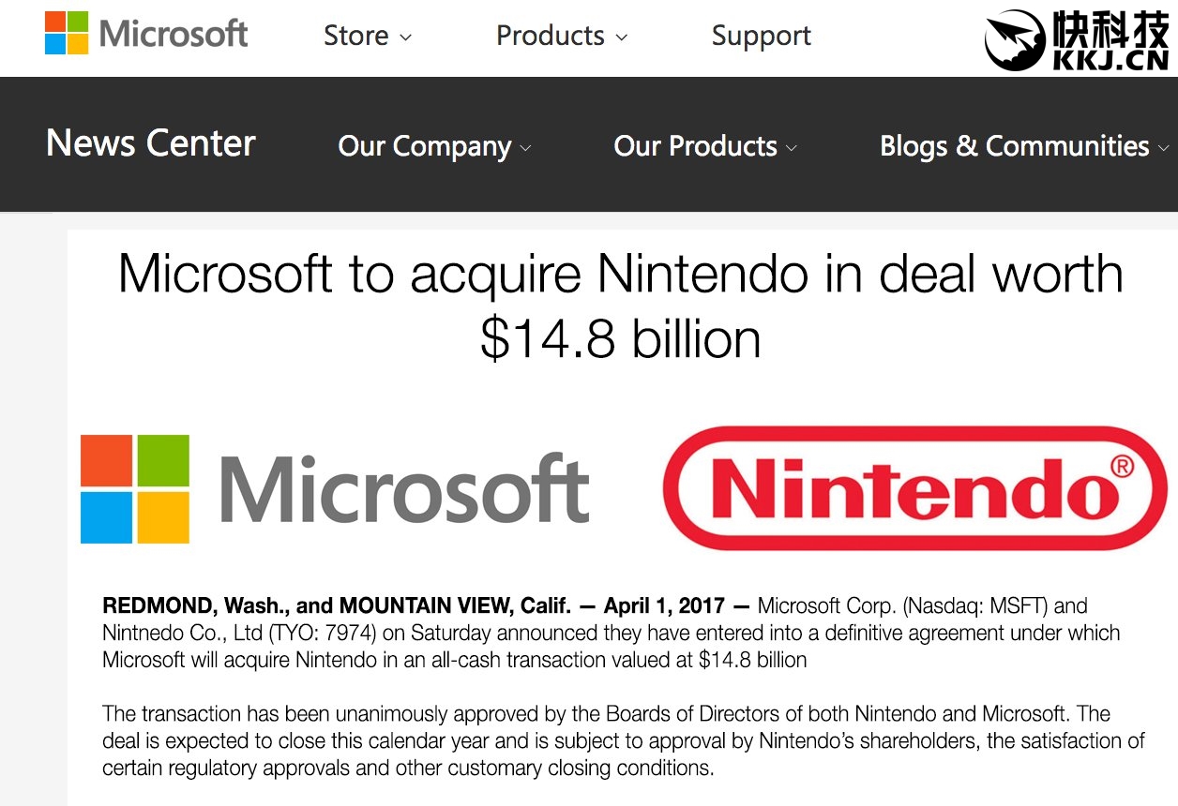This screenshot has width=1178, height=806.
Task: Click the Microsoft wordmark in top header
Action: [174, 35]
